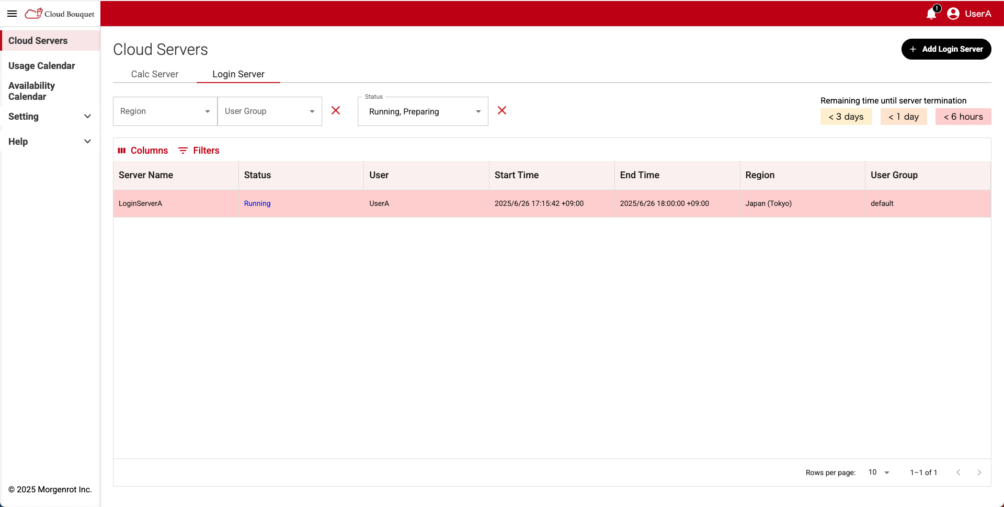This screenshot has width=1004, height=507.
Task: Open the User Group dropdown
Action: [270, 111]
